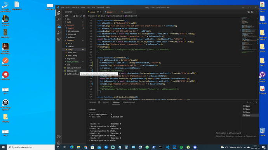Open the Terminal menu

101,7
